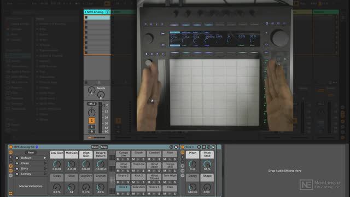Click the Rand button in the rack header
Image resolution: width=350 pixels, height=197 pixels.
(x=95, y=147)
